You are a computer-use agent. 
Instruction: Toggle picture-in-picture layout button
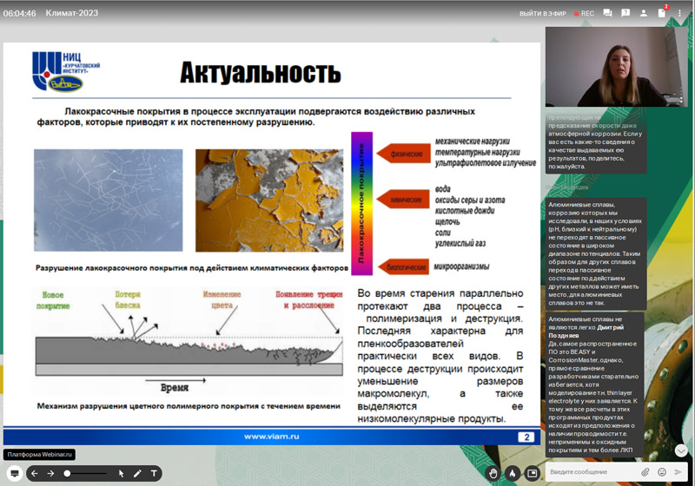point(532,473)
